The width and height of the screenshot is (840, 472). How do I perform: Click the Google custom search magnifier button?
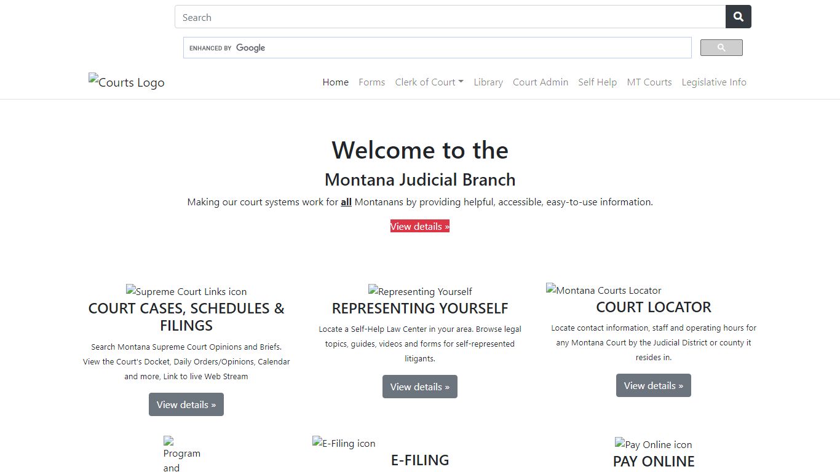click(721, 48)
